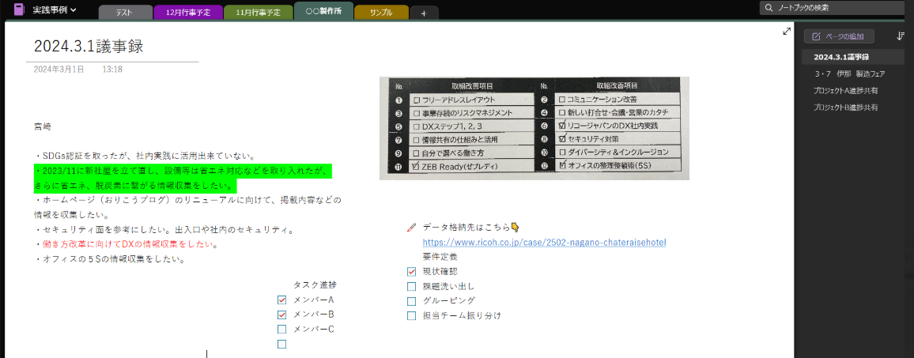Click the ページの追加 button

click(x=839, y=36)
